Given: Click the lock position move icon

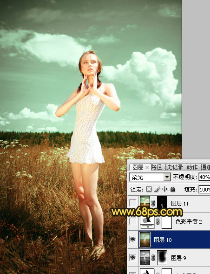Looking at the screenshot, I should pyautogui.click(x=164, y=189).
